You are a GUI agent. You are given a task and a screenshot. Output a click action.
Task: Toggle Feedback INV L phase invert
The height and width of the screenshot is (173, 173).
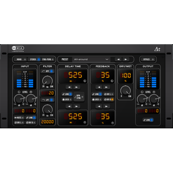[109, 94]
